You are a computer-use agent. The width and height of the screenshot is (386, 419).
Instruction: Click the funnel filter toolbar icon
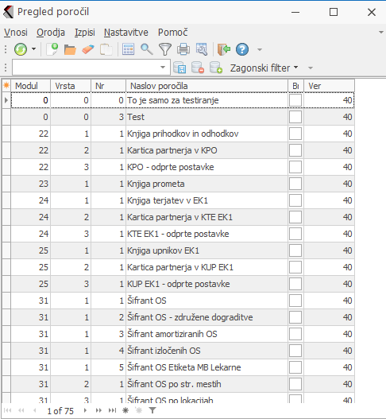[x=165, y=50]
